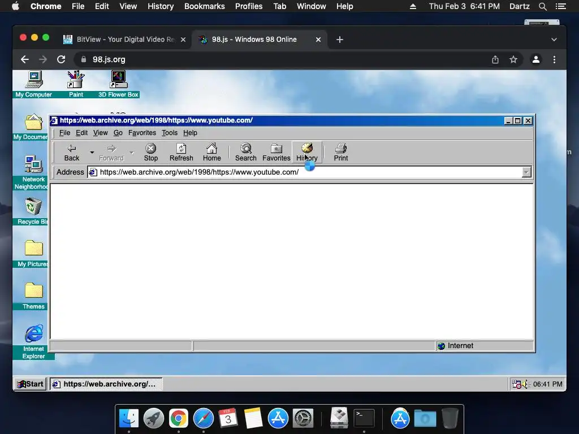Select the My Computer desktop icon
Viewport: 579px width, 434px height.
[33, 84]
